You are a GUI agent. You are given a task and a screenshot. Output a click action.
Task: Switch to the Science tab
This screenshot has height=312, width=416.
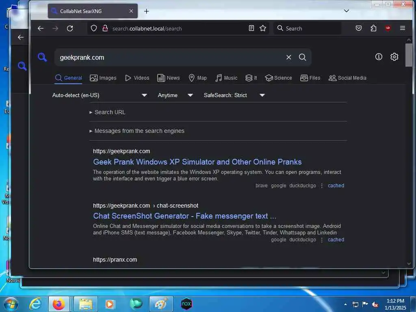coord(279,78)
